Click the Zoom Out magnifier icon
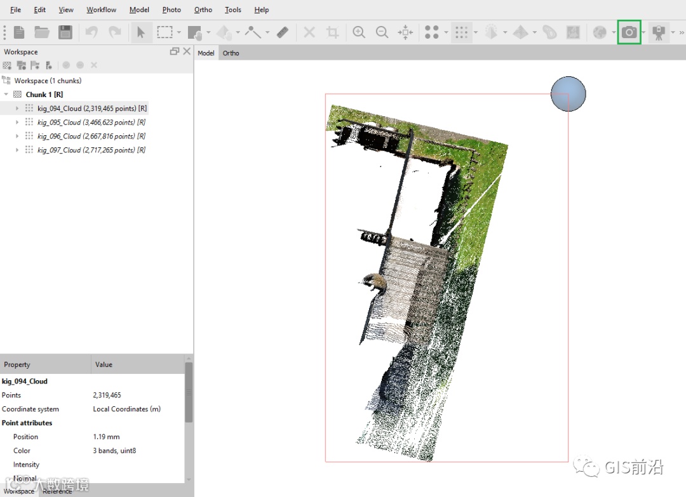 click(x=382, y=32)
